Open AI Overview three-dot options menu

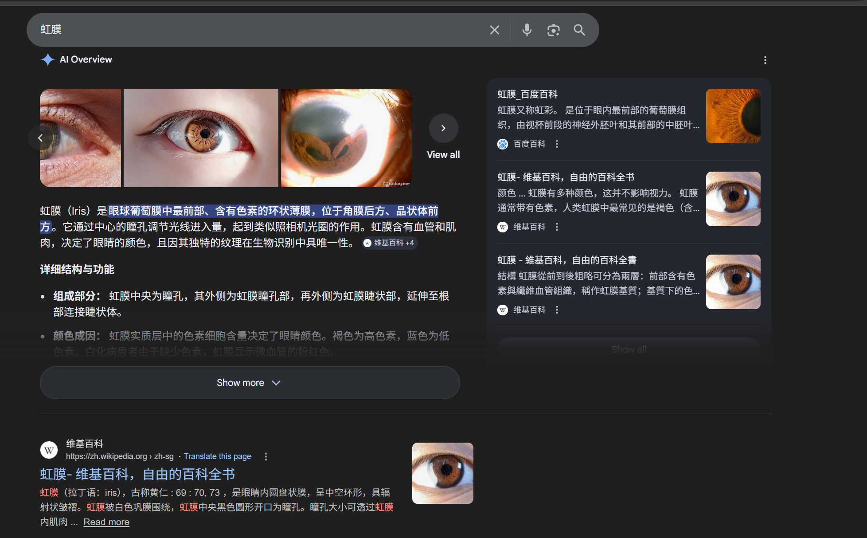coord(765,60)
